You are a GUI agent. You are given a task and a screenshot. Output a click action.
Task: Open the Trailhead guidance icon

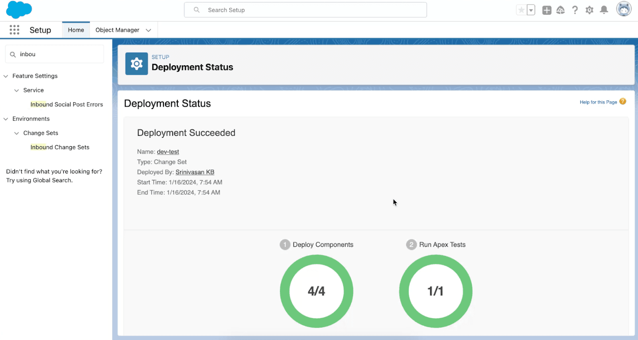coord(560,10)
